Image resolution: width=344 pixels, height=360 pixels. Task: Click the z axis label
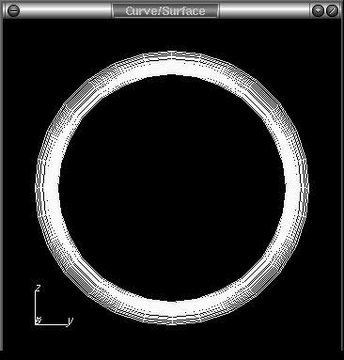coord(39,288)
